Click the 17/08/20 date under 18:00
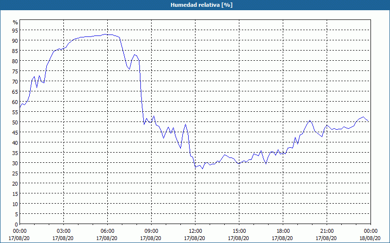Image resolution: width=390 pixels, height=243 pixels. tap(282, 238)
